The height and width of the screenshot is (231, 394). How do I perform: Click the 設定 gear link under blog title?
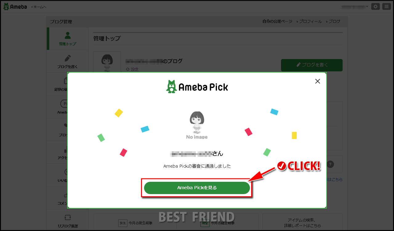132,70
